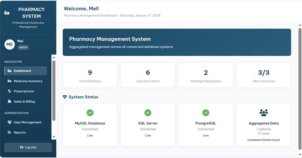This screenshot has width=302, height=158.
Task: Click the MySQL Database label
Action: [x=90, y=123]
